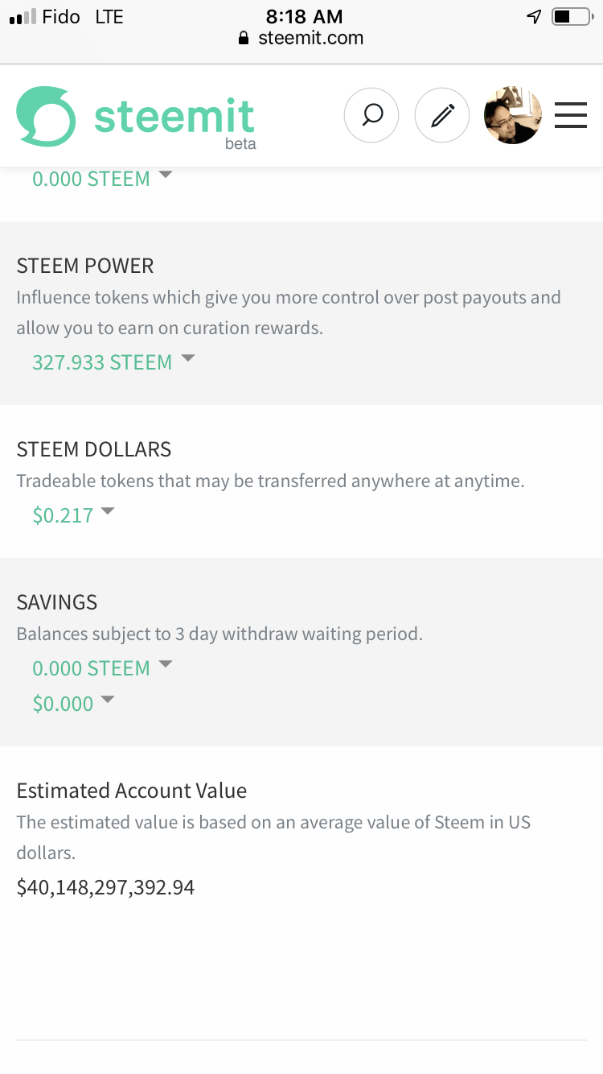
Task: Tap the pencil compose post icon
Action: coord(442,116)
